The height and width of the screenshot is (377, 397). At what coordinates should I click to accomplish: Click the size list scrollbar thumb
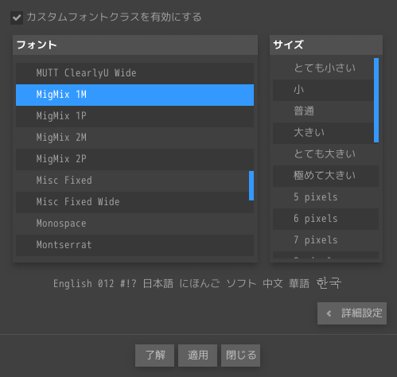tap(376, 100)
